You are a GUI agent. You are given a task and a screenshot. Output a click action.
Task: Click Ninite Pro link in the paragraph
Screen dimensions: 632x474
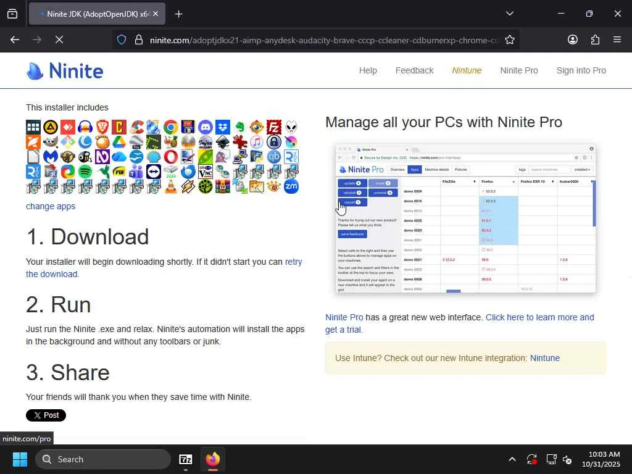click(344, 317)
